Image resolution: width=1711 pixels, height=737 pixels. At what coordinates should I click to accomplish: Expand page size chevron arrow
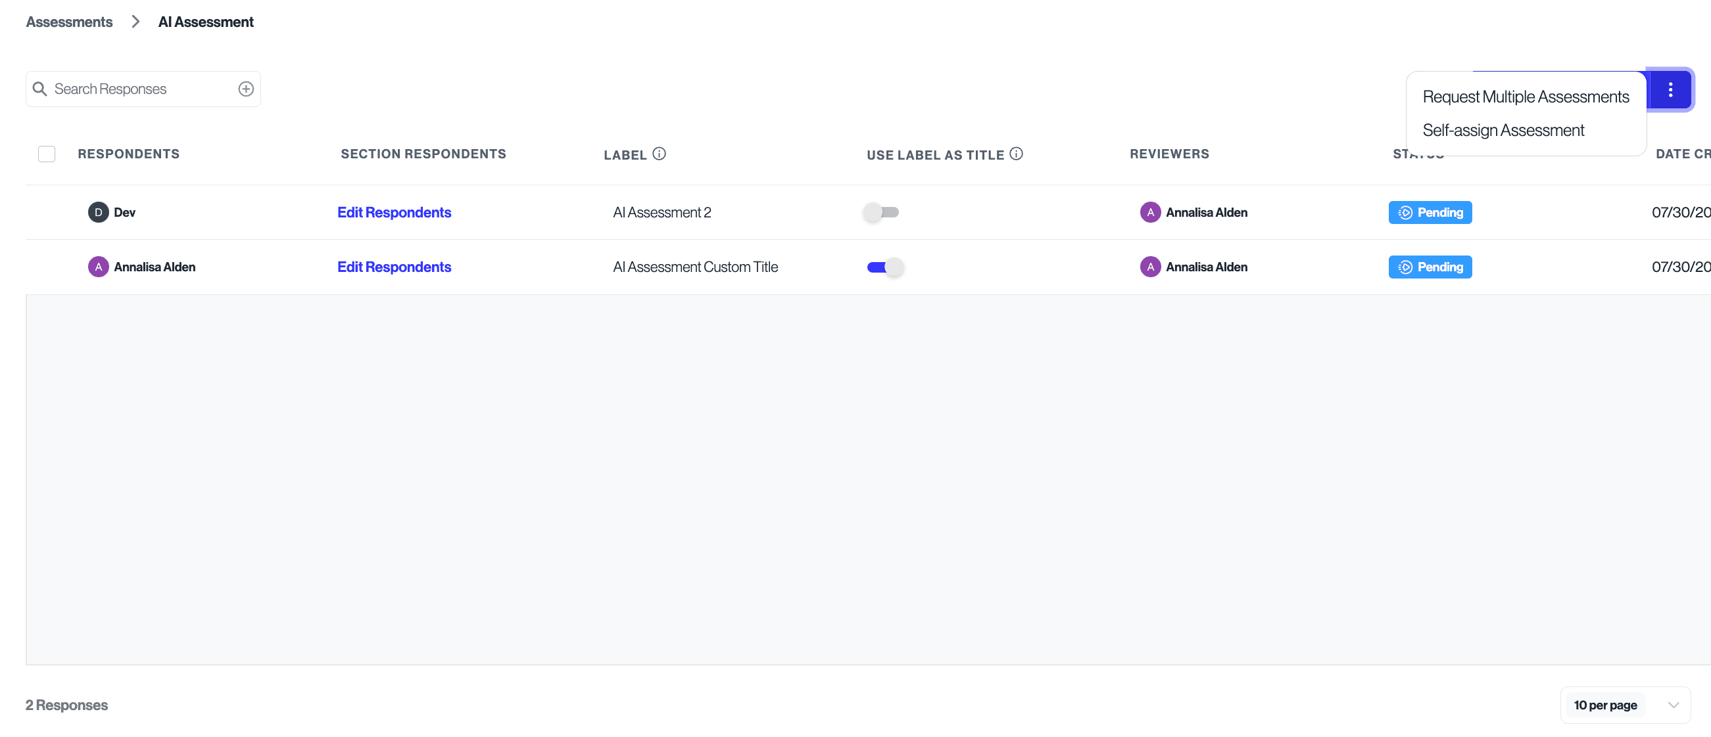point(1673,705)
